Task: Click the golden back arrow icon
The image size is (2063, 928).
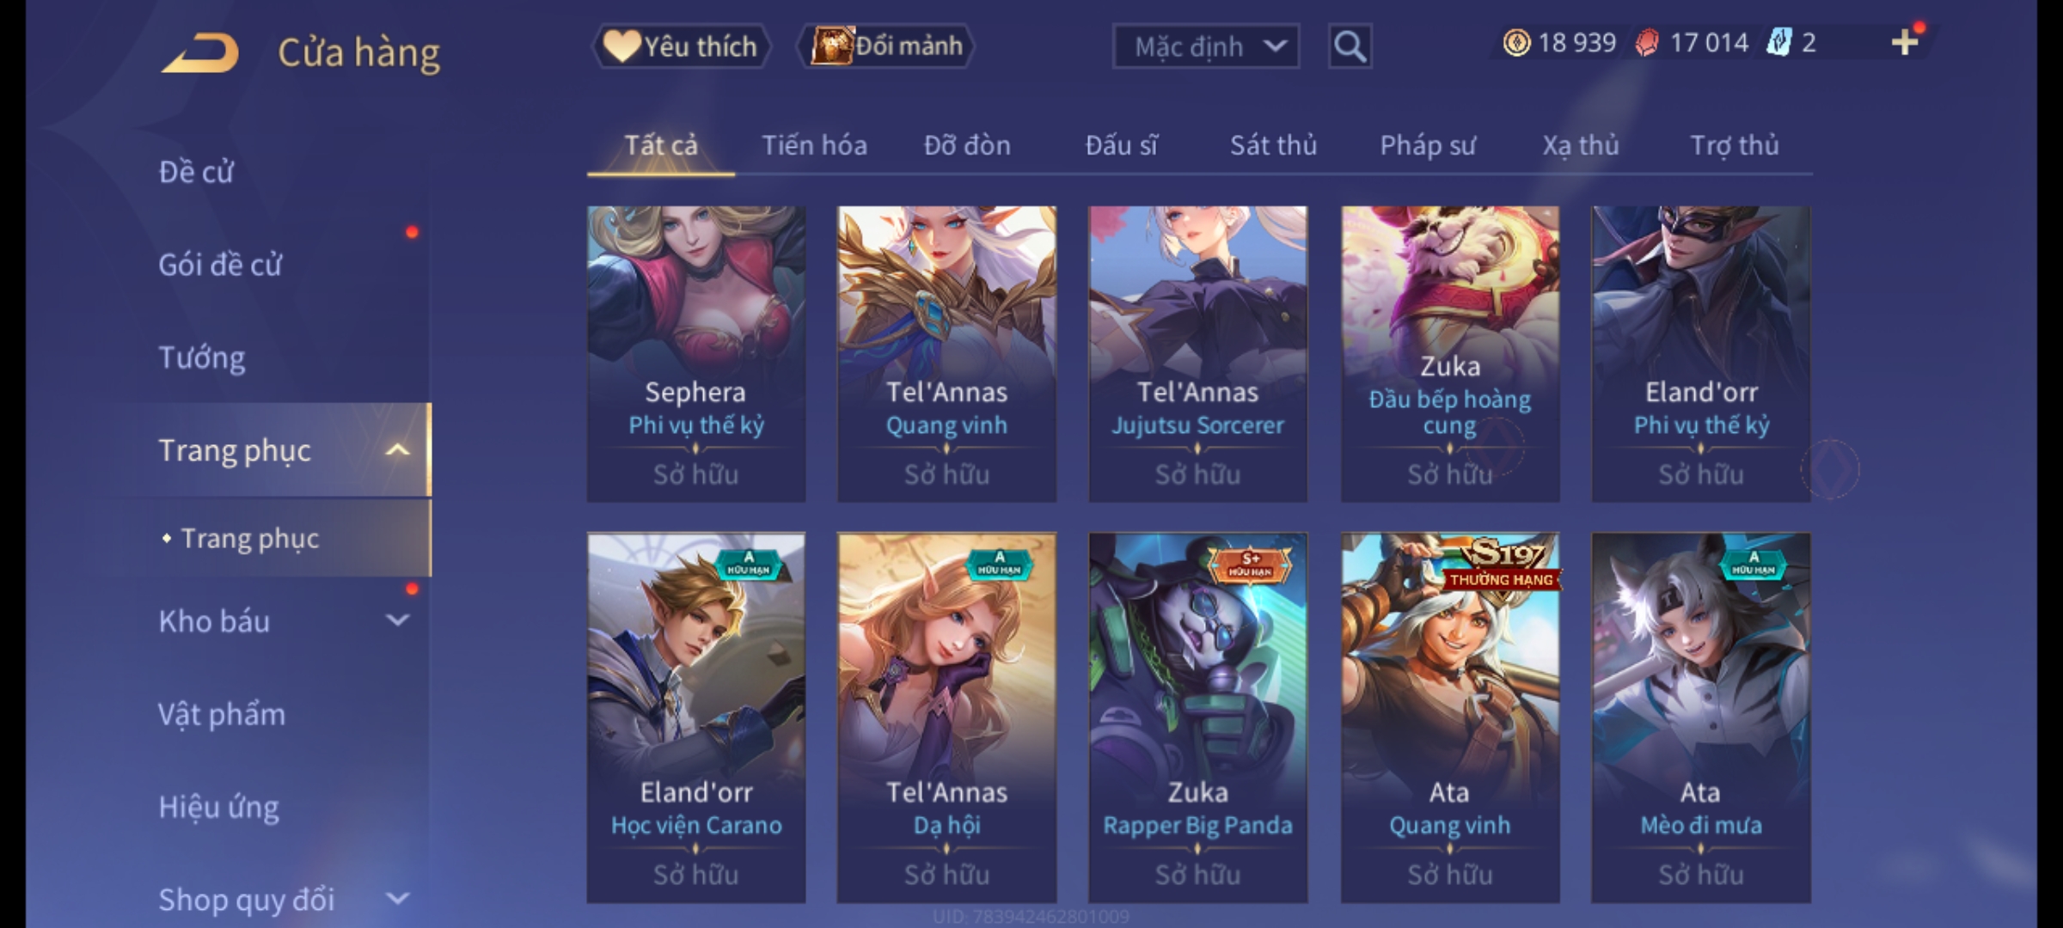Action: coord(200,53)
